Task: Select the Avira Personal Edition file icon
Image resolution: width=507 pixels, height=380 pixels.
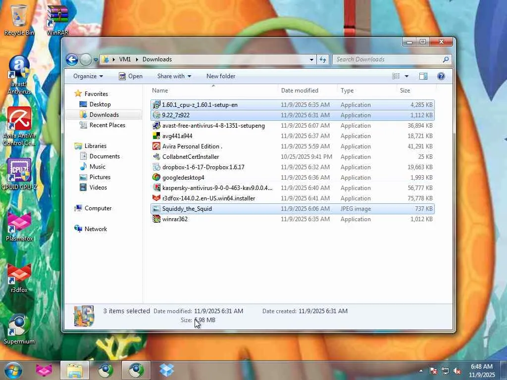Action: pyautogui.click(x=156, y=146)
